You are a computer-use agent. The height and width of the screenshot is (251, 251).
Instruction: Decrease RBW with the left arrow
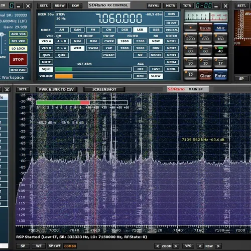200,246
